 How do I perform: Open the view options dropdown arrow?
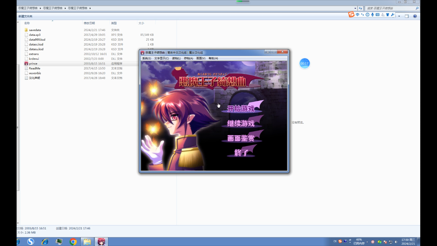click(x=399, y=16)
